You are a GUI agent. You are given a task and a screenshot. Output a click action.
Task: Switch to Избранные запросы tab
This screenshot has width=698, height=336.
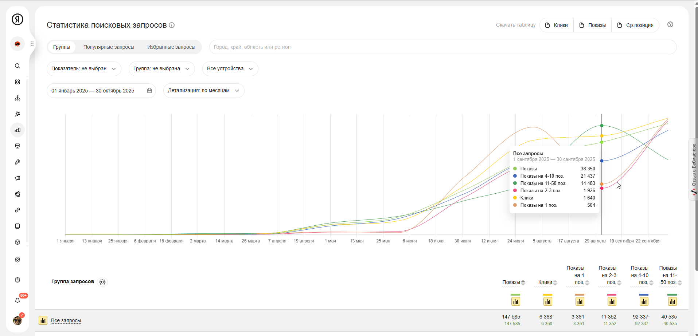click(171, 47)
